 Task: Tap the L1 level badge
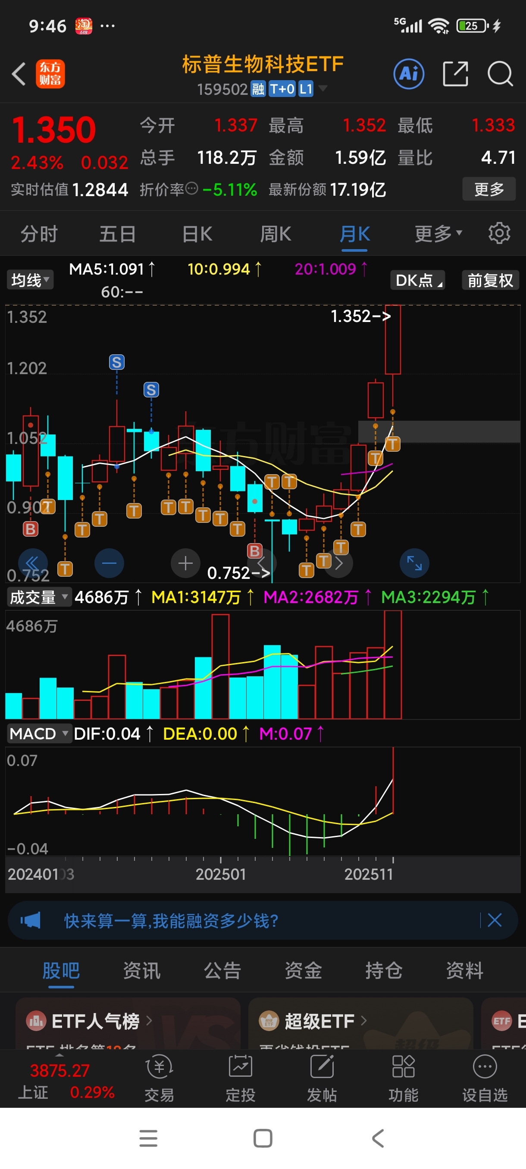point(306,88)
